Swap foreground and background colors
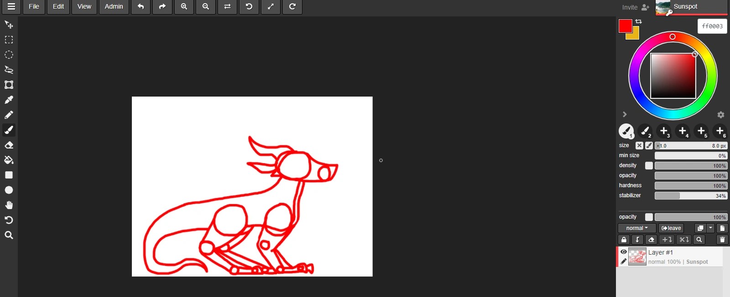The image size is (730, 297). click(x=638, y=21)
